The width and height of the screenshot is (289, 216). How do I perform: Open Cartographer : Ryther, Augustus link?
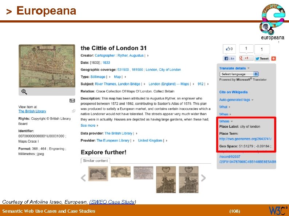119,55
